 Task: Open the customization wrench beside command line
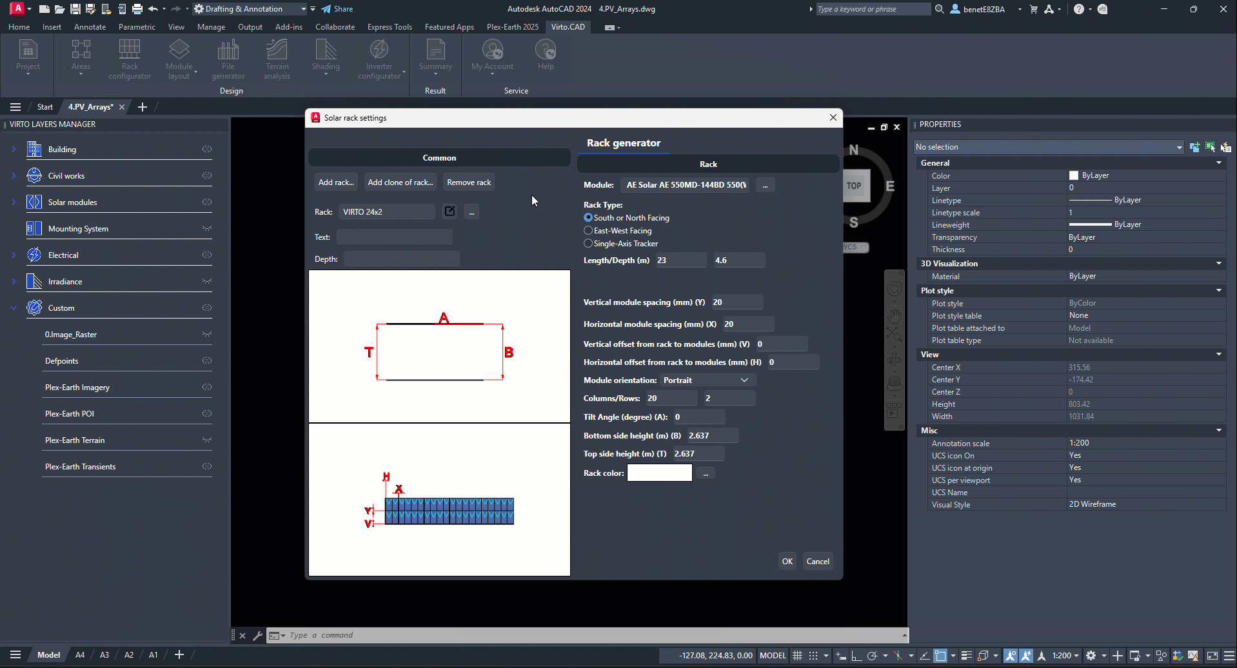(x=257, y=635)
